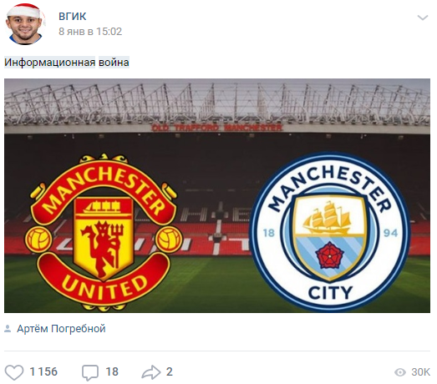Click the comments count 18
Image resolution: width=437 pixels, height=384 pixels.
[x=112, y=372]
